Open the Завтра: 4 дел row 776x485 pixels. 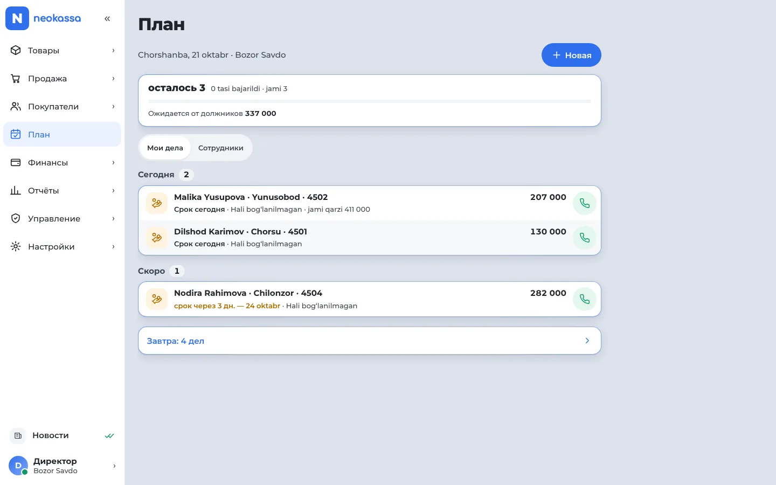pyautogui.click(x=370, y=341)
